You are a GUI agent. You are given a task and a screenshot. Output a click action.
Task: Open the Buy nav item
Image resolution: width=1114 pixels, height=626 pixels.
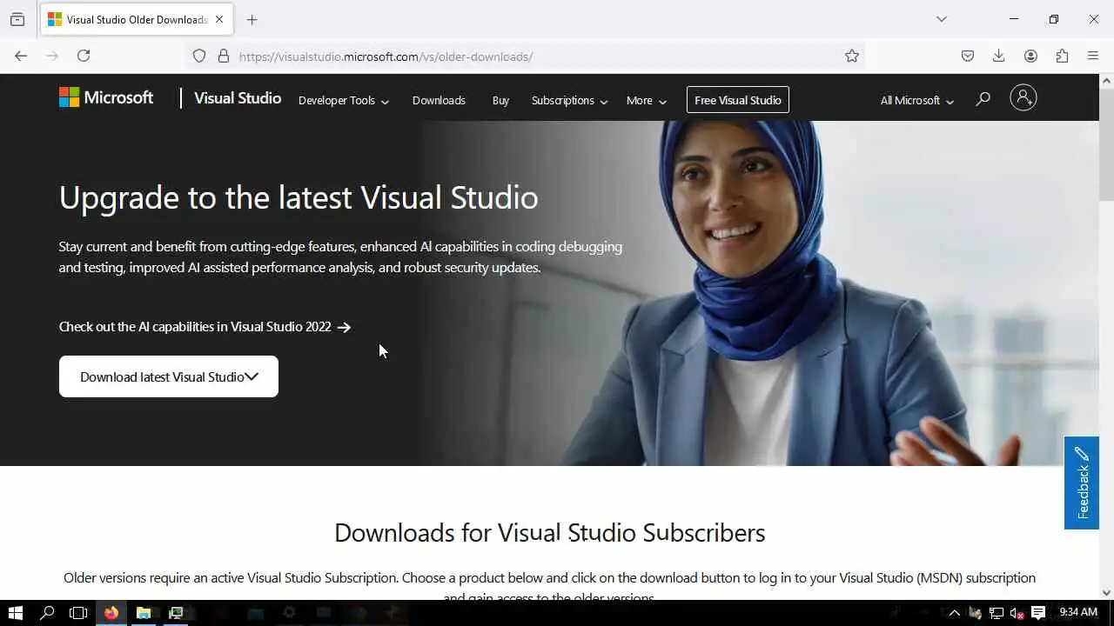click(500, 100)
